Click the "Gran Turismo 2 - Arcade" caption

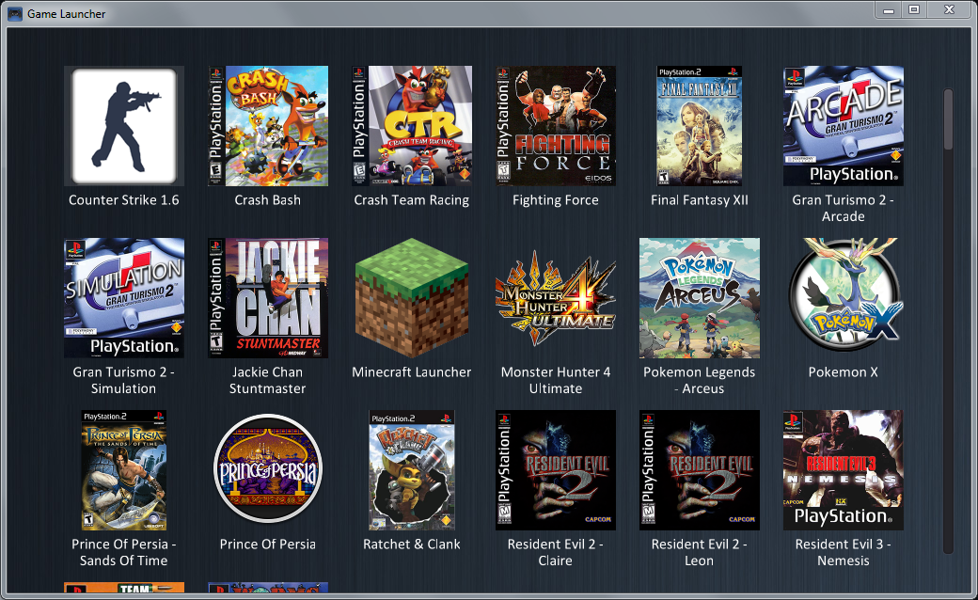pos(844,209)
